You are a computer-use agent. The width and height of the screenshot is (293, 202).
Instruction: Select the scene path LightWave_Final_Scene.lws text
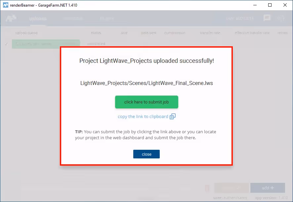[x=146, y=83]
